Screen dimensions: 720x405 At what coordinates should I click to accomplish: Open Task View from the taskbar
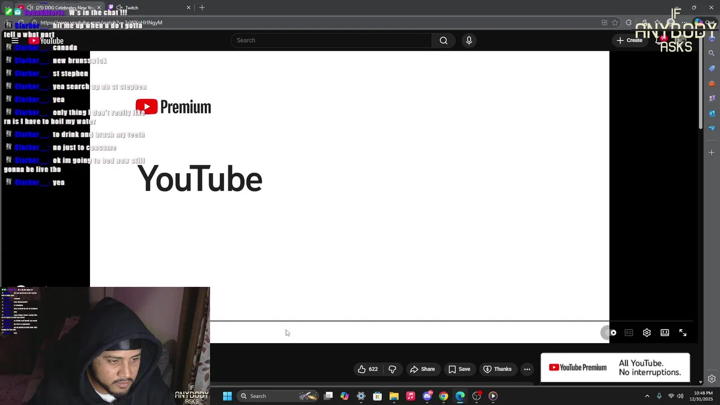click(328, 396)
